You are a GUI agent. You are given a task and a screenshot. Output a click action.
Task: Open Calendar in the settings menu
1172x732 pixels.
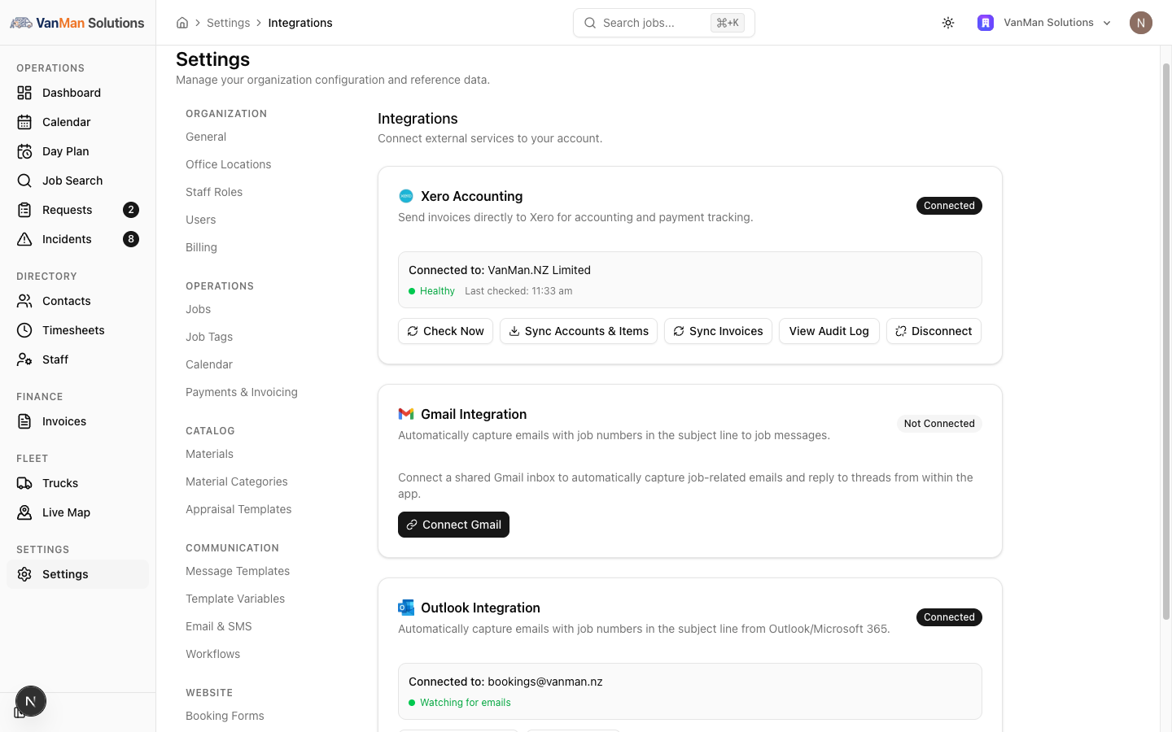[x=209, y=364]
